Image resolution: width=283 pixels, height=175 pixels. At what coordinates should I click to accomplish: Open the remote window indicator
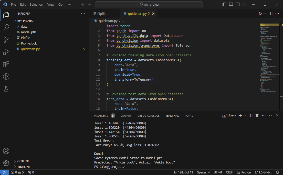point(5,172)
